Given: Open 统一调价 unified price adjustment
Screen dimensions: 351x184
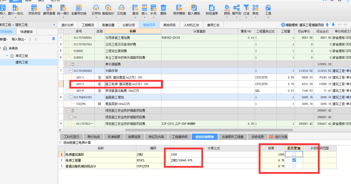Looking at the screenshot, I should [x=63, y=10].
